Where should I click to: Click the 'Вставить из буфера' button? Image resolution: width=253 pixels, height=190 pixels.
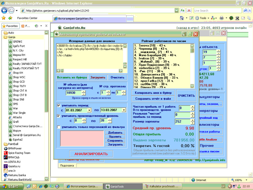[72, 78]
